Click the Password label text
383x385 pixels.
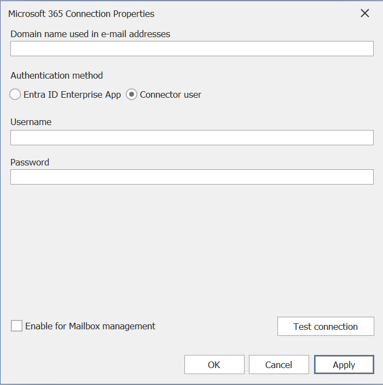click(x=30, y=162)
